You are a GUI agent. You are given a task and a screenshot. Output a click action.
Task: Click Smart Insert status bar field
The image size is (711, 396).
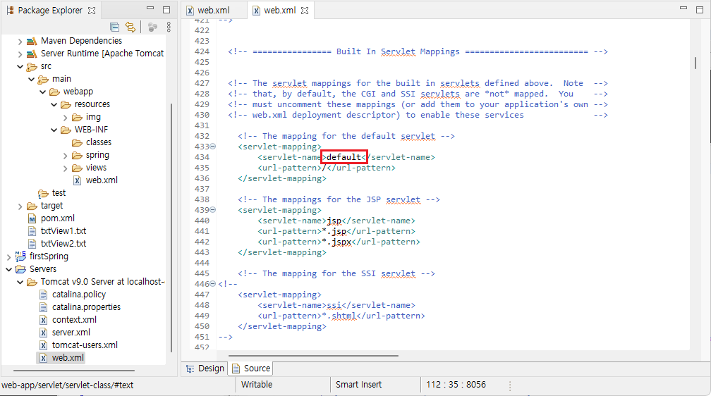(358, 385)
